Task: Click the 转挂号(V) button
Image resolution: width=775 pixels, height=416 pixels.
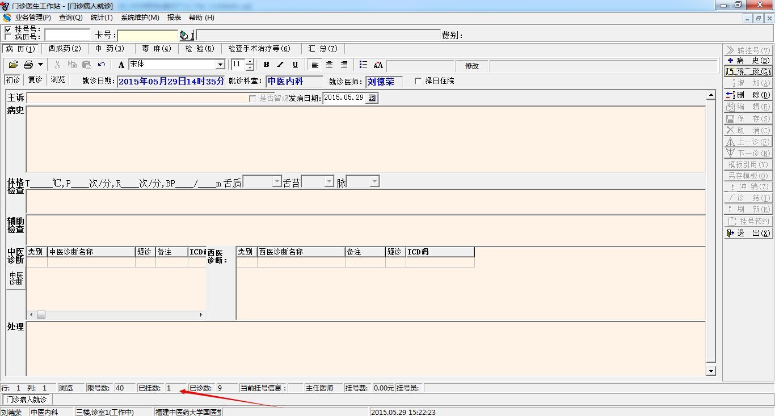Action: pyautogui.click(x=748, y=50)
